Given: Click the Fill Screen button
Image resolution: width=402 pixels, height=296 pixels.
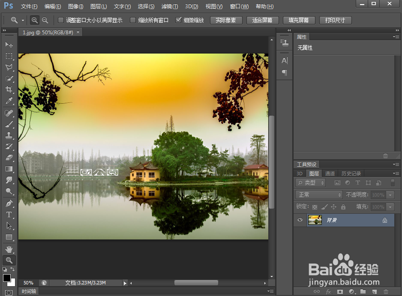Looking at the screenshot, I should pyautogui.click(x=299, y=20).
